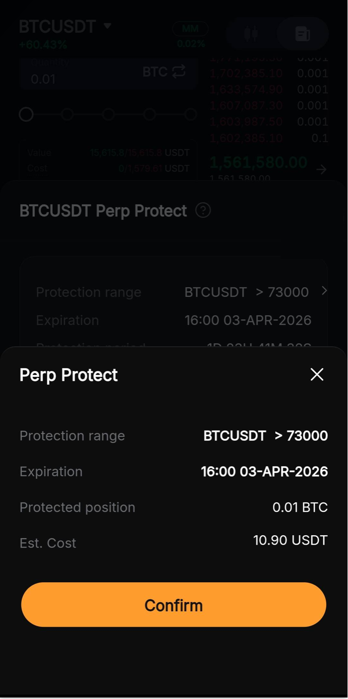The width and height of the screenshot is (348, 699).
Task: Set the quantity slider to its last node
Action: [191, 115]
